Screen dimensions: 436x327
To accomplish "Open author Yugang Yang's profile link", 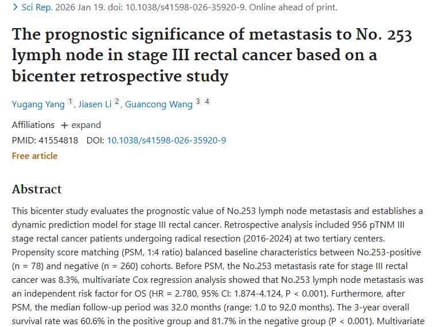I will pyautogui.click(x=38, y=104).
